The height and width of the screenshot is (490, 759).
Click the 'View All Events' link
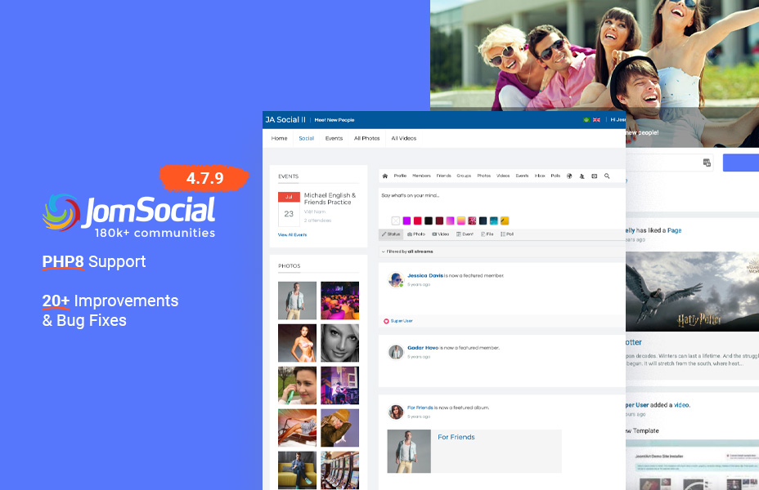[292, 235]
